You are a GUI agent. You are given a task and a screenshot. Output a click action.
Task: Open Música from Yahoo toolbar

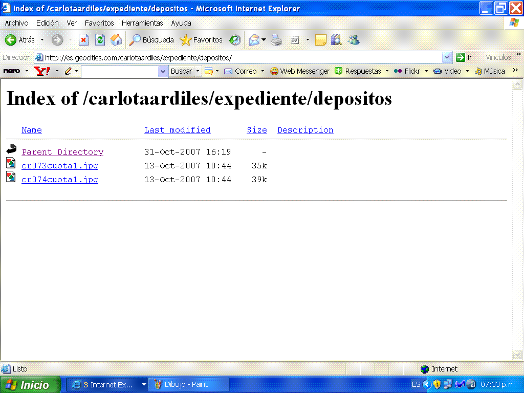(490, 71)
